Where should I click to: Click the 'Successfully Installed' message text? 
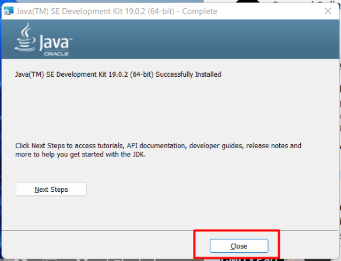click(x=118, y=74)
